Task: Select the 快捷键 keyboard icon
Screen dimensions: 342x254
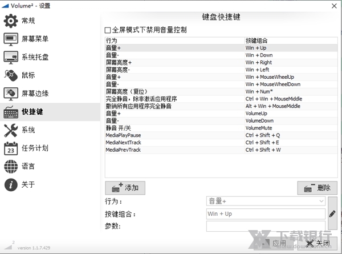Action: click(x=11, y=112)
